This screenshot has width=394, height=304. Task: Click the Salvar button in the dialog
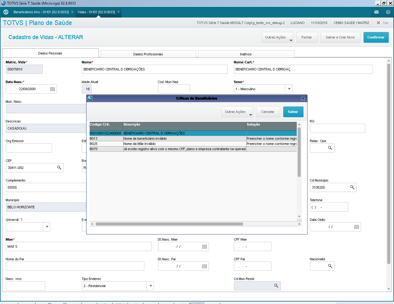click(293, 112)
